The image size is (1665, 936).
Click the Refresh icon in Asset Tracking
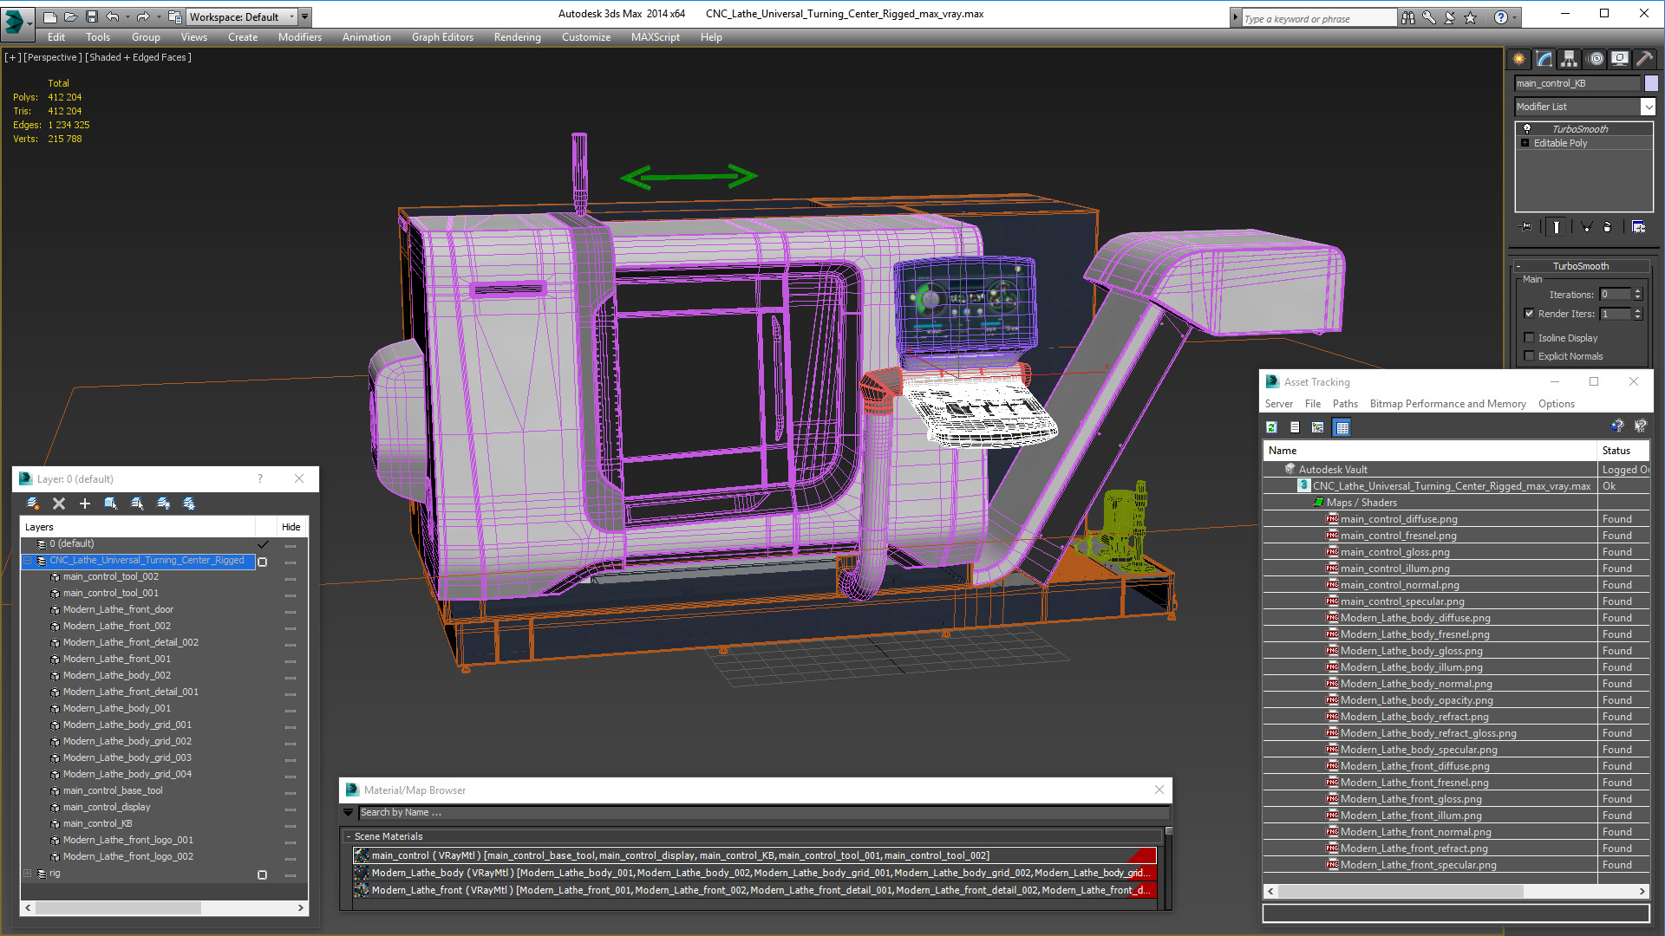[1271, 427]
